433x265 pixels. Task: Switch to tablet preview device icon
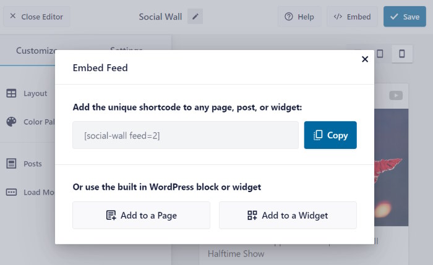[380, 54]
